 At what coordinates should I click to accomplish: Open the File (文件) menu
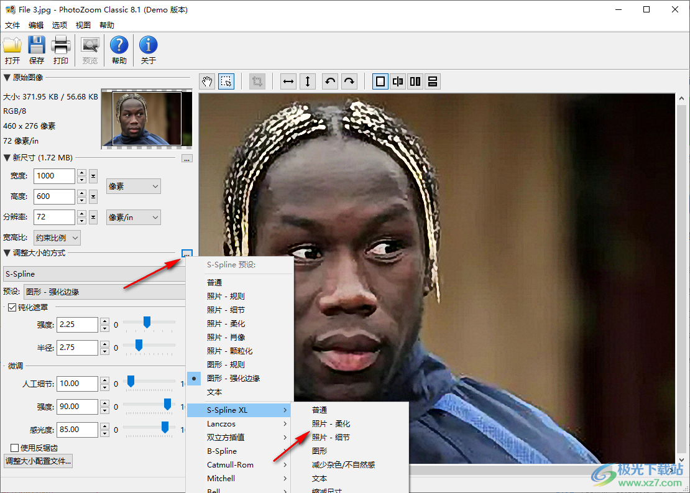point(12,25)
